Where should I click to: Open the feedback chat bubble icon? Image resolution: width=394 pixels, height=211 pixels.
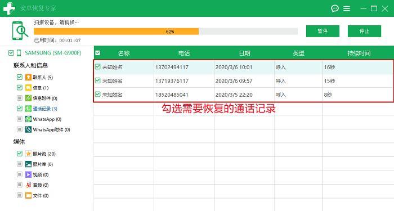(335, 8)
